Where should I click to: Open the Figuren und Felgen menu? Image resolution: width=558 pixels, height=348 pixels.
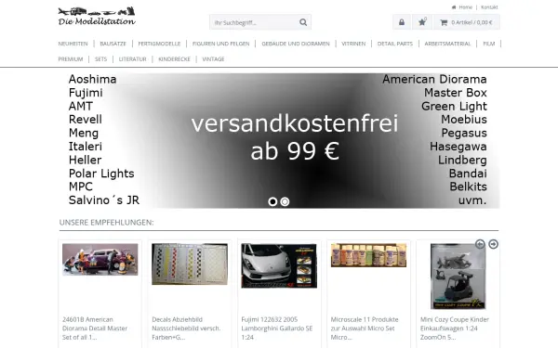coord(221,44)
